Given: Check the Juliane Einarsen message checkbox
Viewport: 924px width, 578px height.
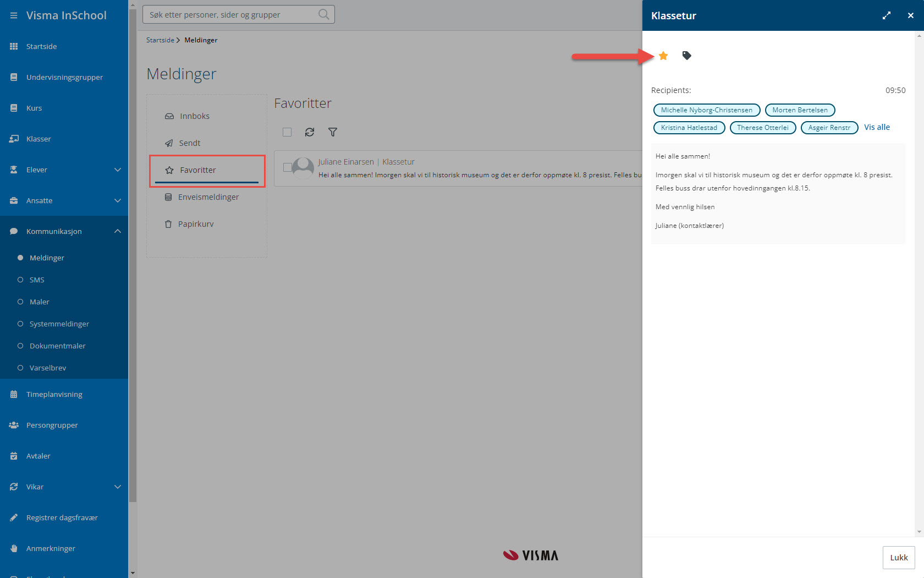Looking at the screenshot, I should 287,167.
